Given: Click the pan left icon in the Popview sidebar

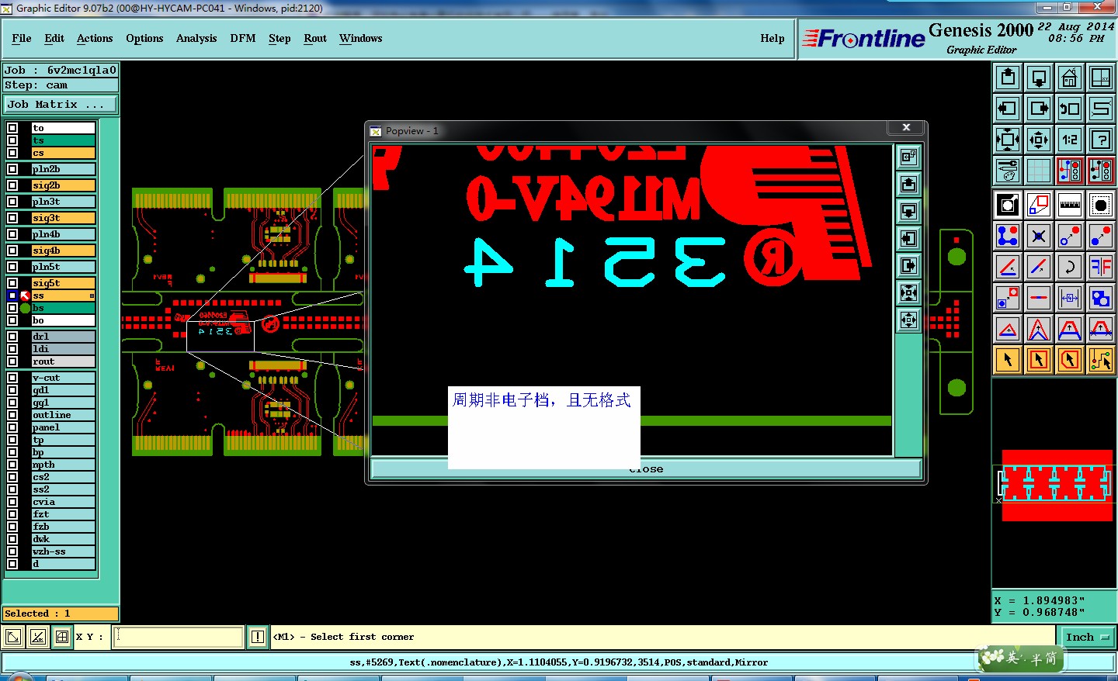Looking at the screenshot, I should coord(908,238).
